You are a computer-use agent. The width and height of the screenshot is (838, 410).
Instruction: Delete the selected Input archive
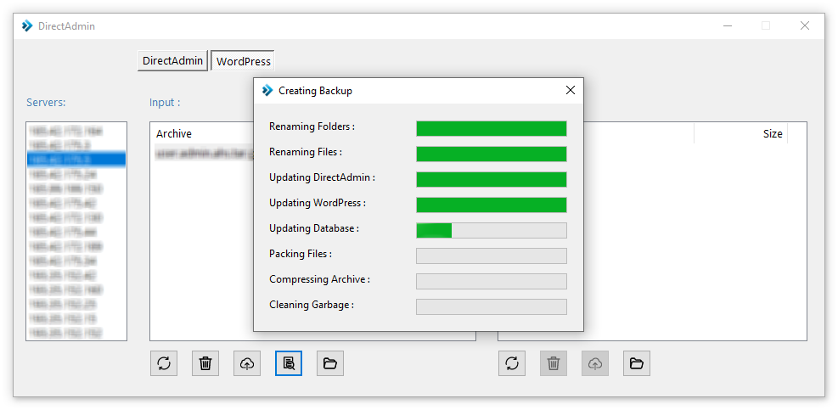(x=205, y=363)
